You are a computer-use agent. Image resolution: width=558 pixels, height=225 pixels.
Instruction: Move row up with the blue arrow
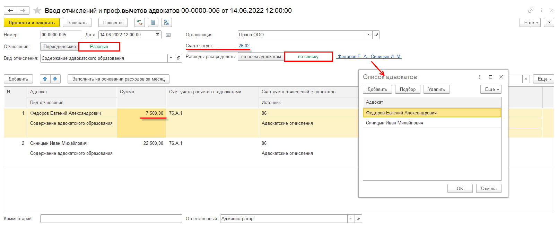pyautogui.click(x=45, y=79)
